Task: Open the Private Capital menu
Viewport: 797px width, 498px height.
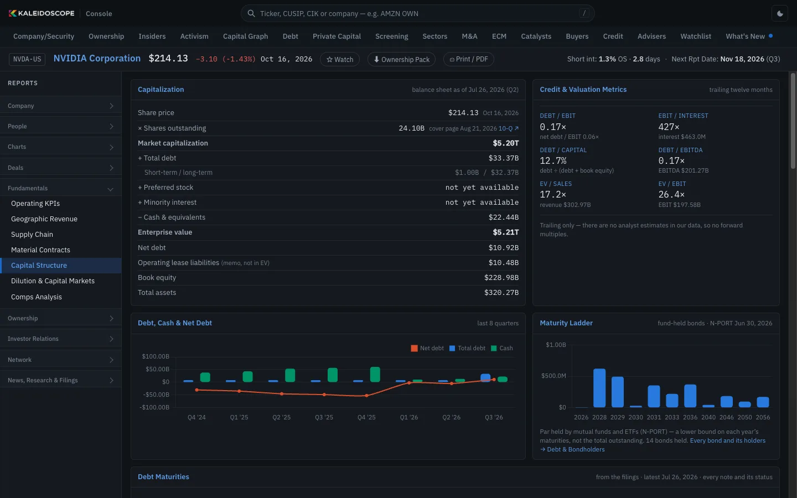Action: coord(337,37)
